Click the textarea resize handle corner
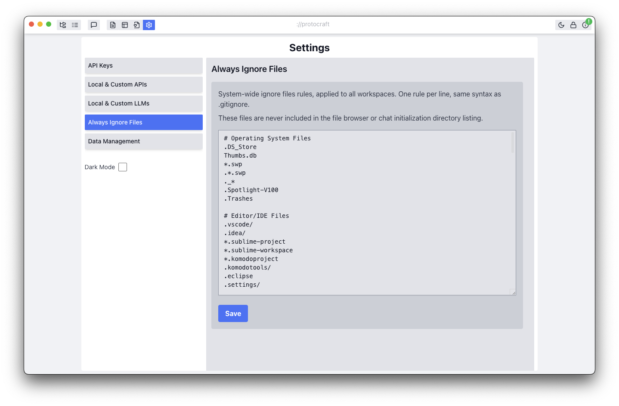 point(513,292)
